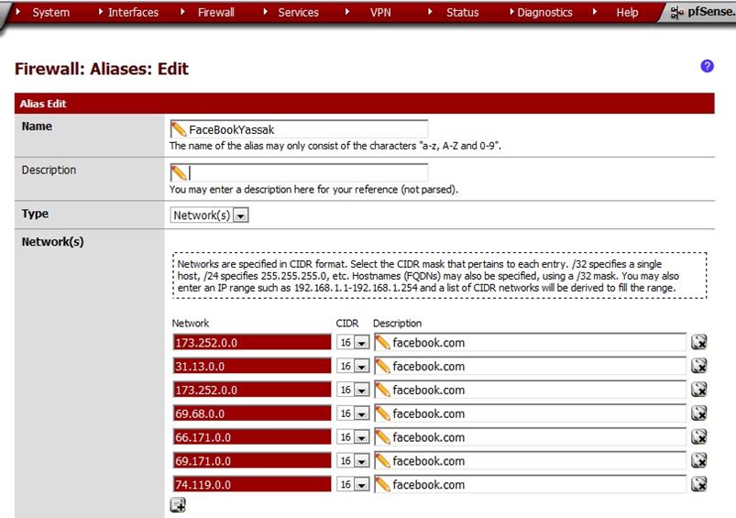Click the 74.119.0.0 network field
Screen dimensions: 736x518
tap(252, 484)
